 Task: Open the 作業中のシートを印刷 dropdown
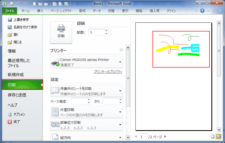pos(86,91)
